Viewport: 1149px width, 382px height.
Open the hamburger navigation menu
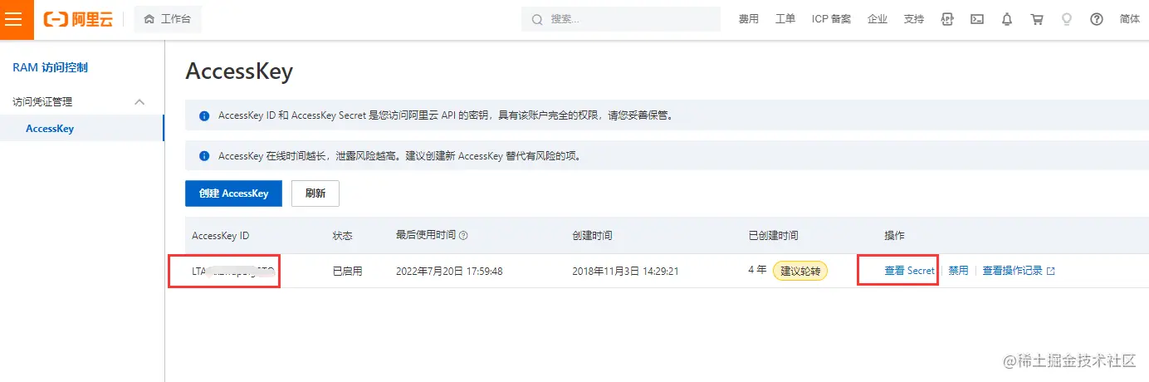click(17, 19)
